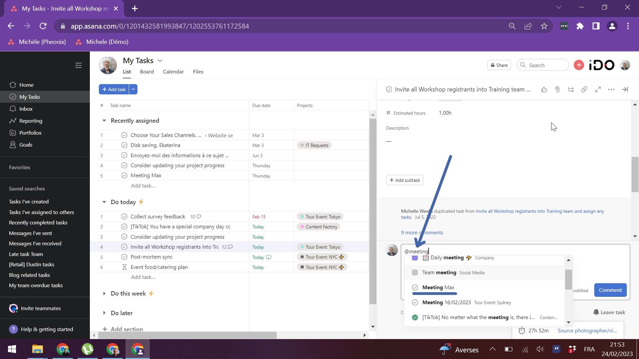The width and height of the screenshot is (639, 359).
Task: Close the task details pane
Action: click(x=625, y=89)
